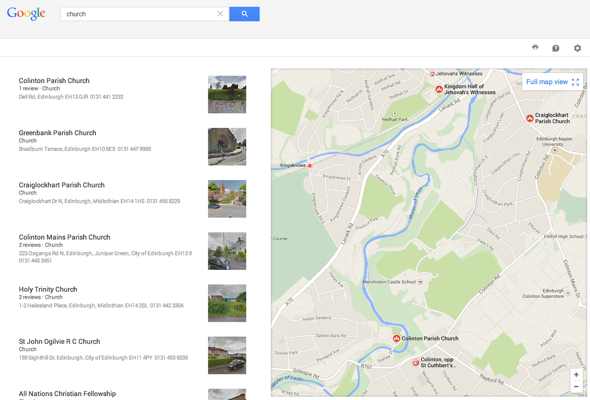Select the Colinton Parish Church map marker

click(x=396, y=338)
